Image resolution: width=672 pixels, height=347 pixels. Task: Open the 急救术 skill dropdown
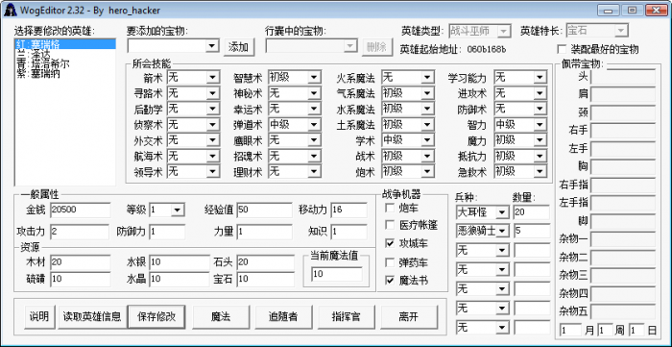(540, 172)
